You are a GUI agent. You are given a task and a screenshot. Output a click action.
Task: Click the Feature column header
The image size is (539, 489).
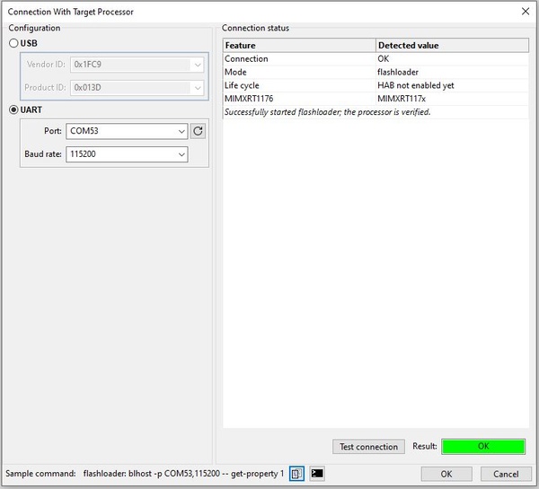pos(298,45)
